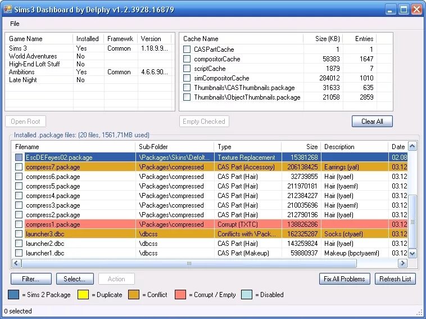Tick the checkbox for compress7.package
Screen dimensions: 426x319
click(19, 167)
